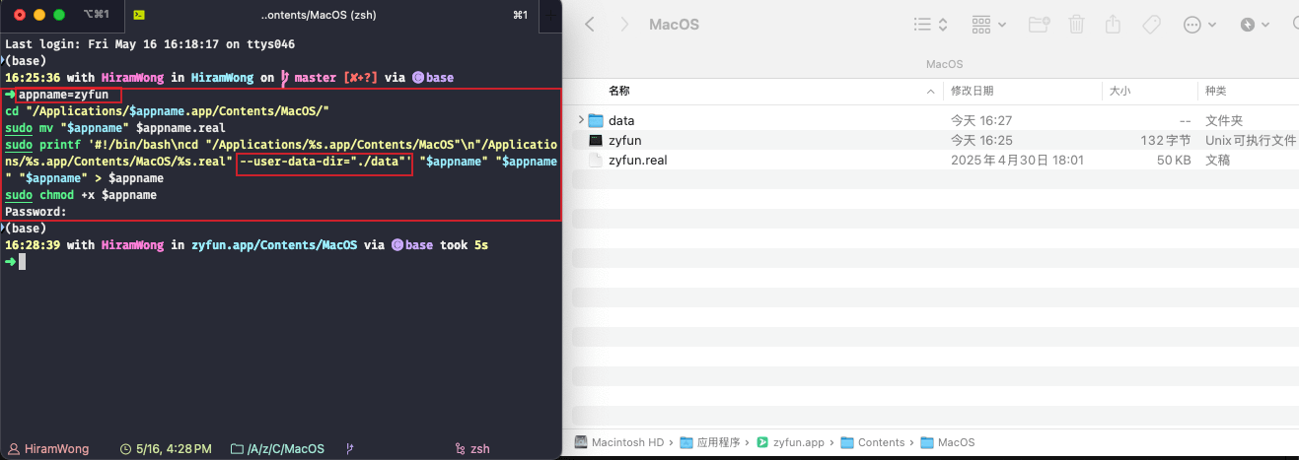Click '--user-data-dir="./data"' text in terminal
The width and height of the screenshot is (1299, 460).
(324, 160)
